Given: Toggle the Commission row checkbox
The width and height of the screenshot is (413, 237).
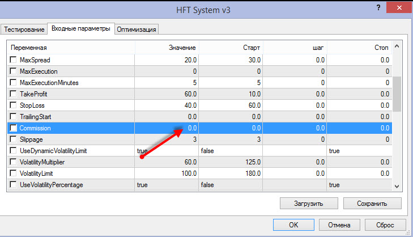Looking at the screenshot, I should (14, 128).
